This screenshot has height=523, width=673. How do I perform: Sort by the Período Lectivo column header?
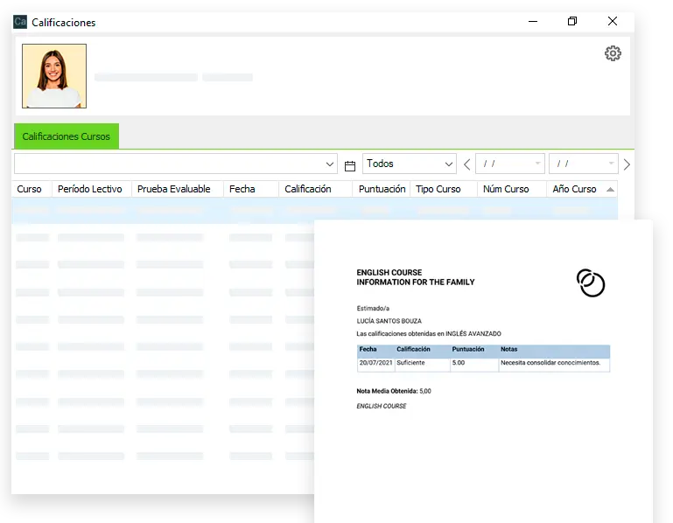tap(89, 189)
